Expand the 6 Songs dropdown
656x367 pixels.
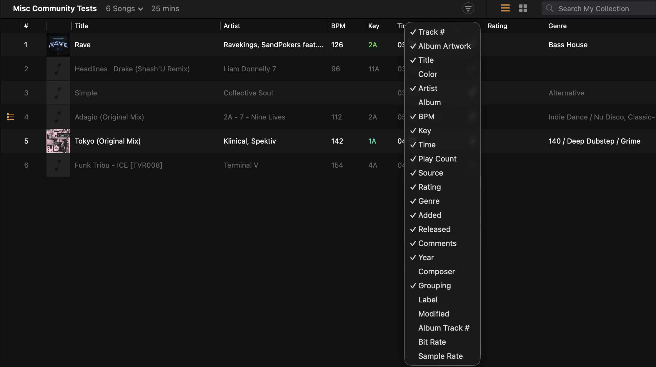[x=124, y=9]
